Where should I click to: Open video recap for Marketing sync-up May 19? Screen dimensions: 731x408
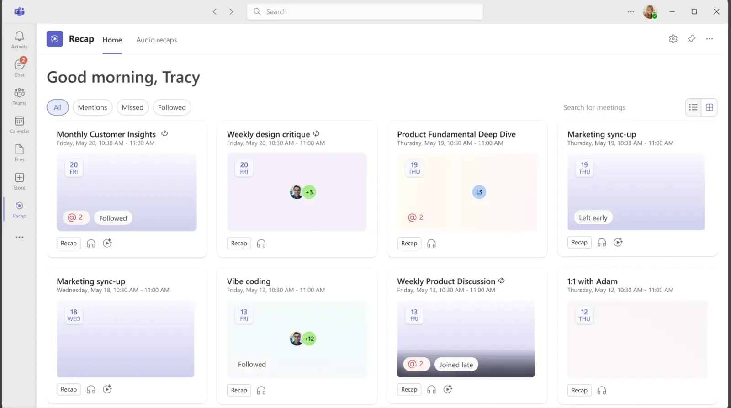pyautogui.click(x=618, y=242)
